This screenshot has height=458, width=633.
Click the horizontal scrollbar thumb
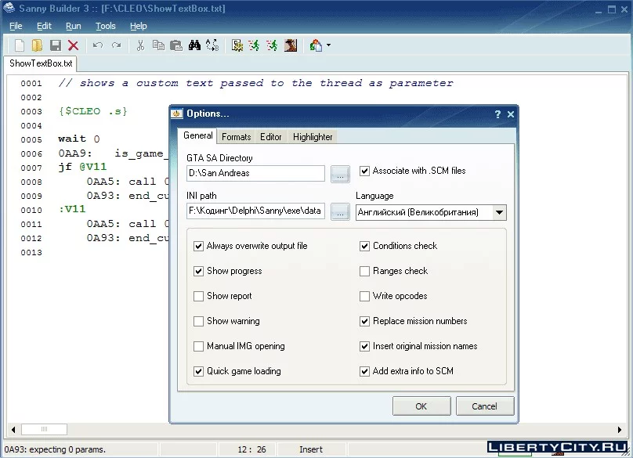point(44,429)
